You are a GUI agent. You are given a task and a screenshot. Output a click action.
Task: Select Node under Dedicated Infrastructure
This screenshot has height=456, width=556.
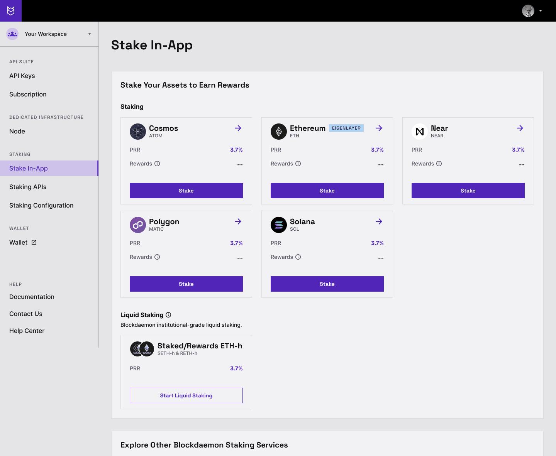tap(17, 131)
